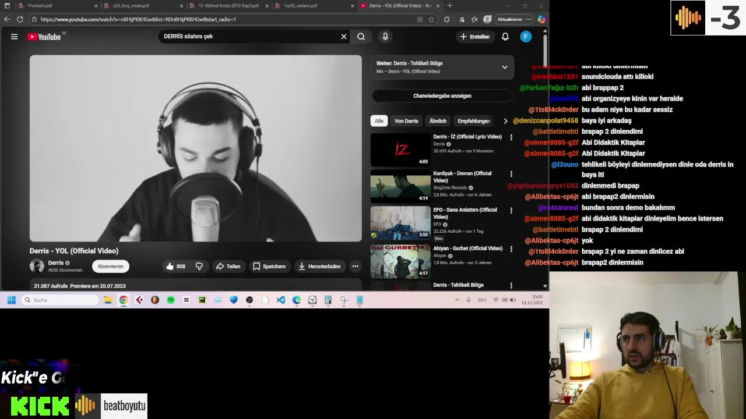Reload the current browser page
This screenshot has width=746, height=419.
point(20,19)
